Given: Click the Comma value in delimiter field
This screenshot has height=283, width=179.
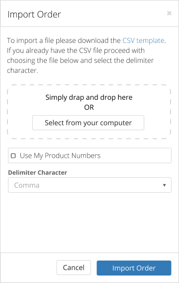Looking at the screenshot, I should coord(27,185).
